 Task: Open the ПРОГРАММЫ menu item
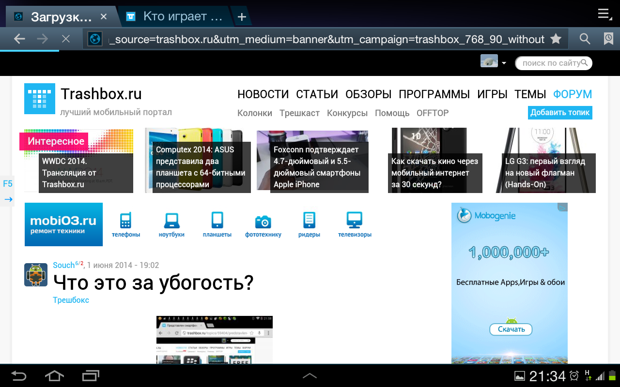click(434, 94)
